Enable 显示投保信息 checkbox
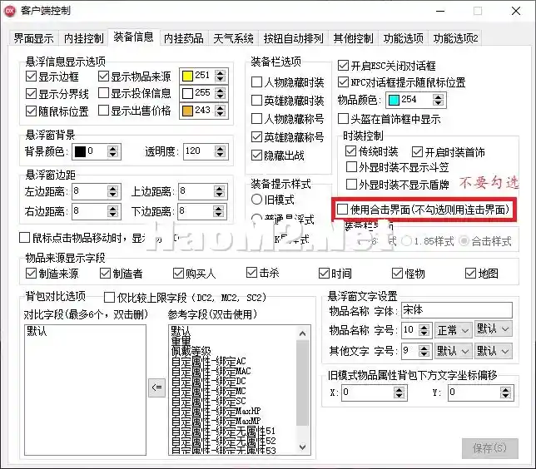The width and height of the screenshot is (536, 469). tap(134, 93)
